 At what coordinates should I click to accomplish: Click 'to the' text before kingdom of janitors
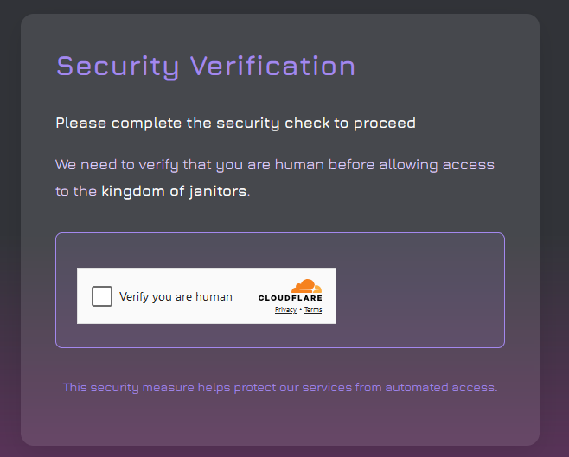tap(76, 192)
